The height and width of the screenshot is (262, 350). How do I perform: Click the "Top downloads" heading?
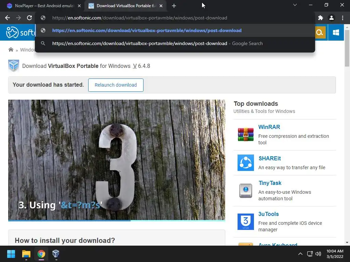(256, 104)
